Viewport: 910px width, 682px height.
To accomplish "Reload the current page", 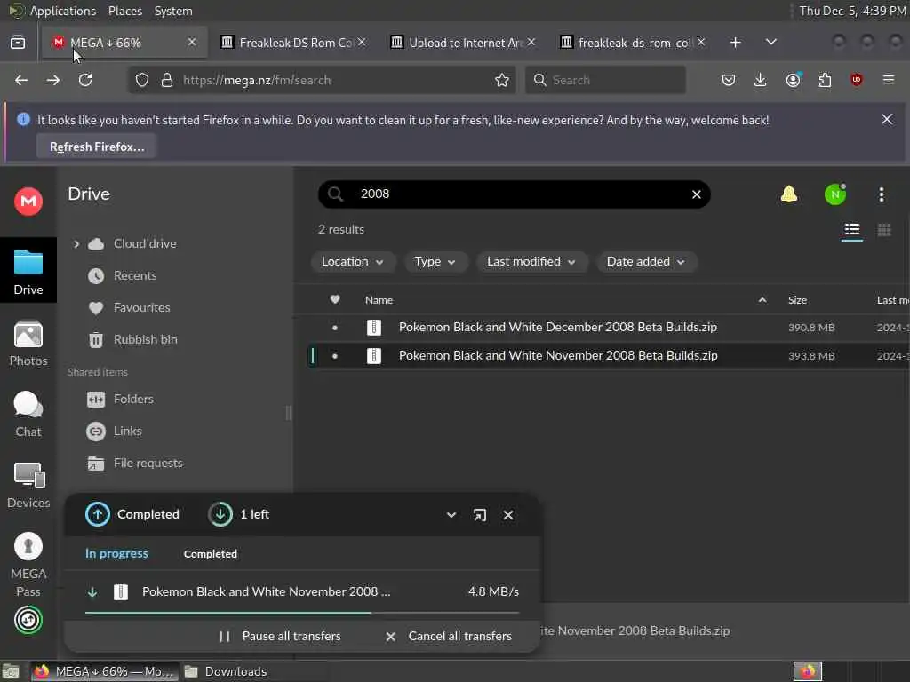I will [x=85, y=80].
